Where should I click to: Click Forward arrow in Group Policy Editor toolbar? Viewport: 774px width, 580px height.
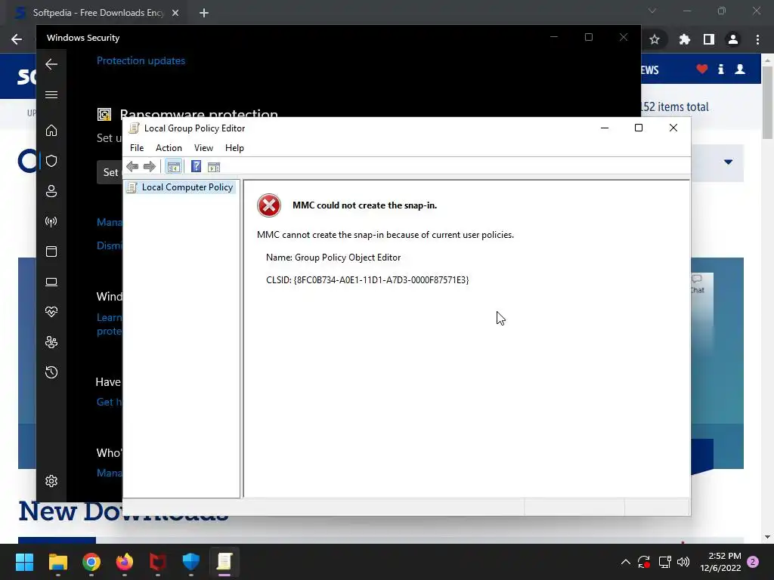(x=150, y=167)
